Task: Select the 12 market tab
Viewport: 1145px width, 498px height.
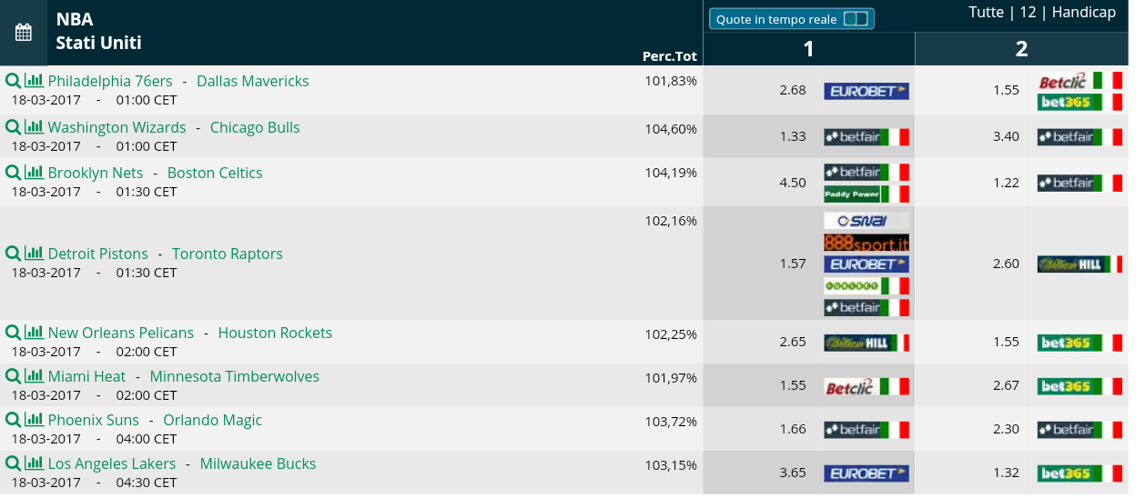Action: [x=1028, y=13]
